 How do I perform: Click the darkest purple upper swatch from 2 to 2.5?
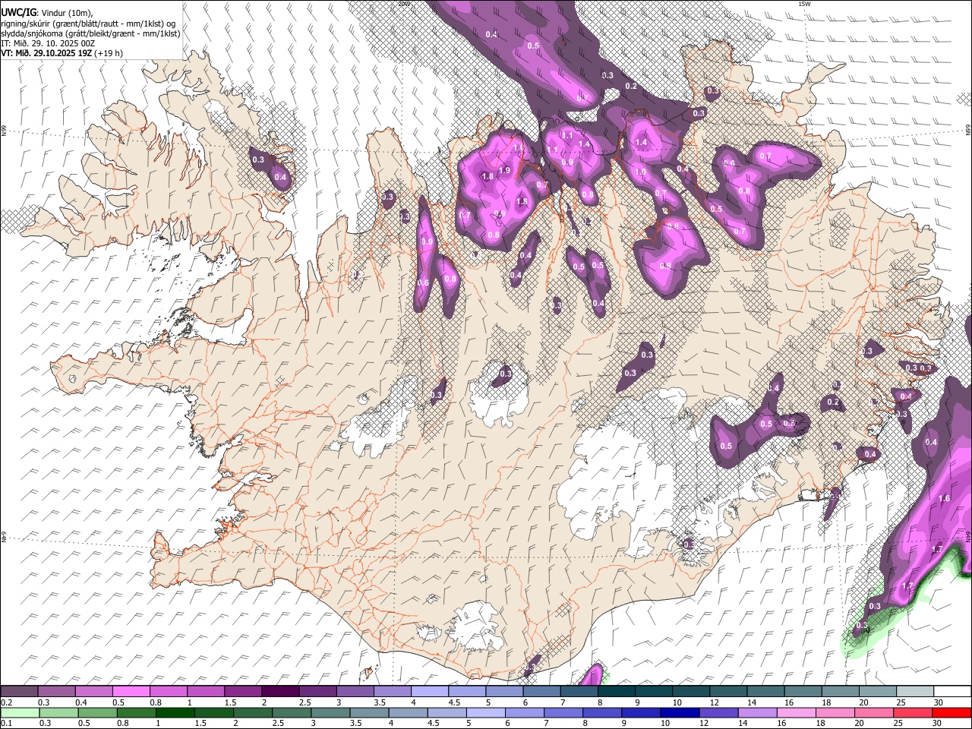pyautogui.click(x=280, y=691)
